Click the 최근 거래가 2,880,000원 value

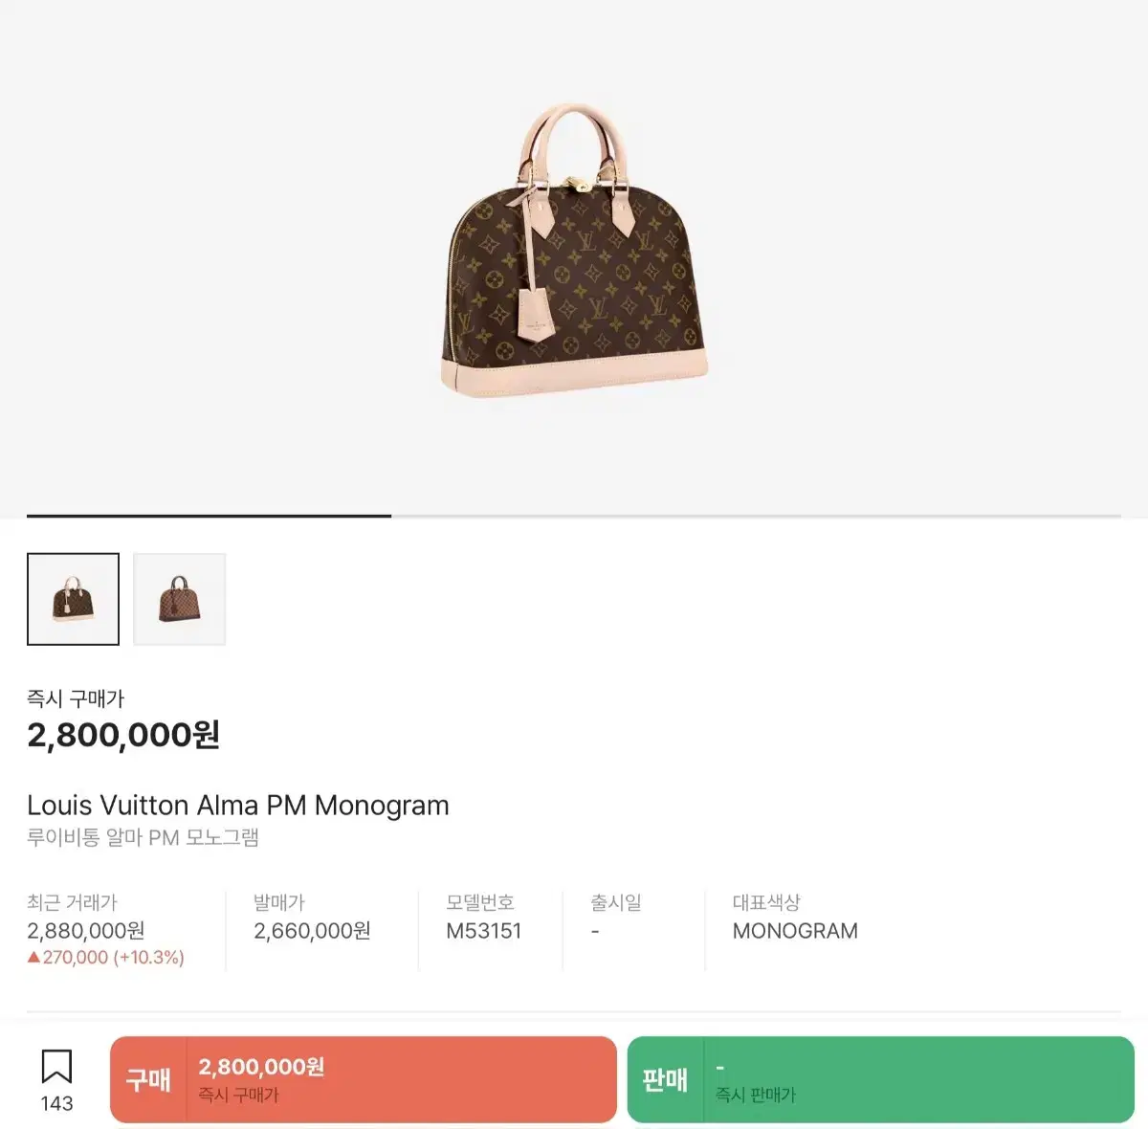coord(86,931)
